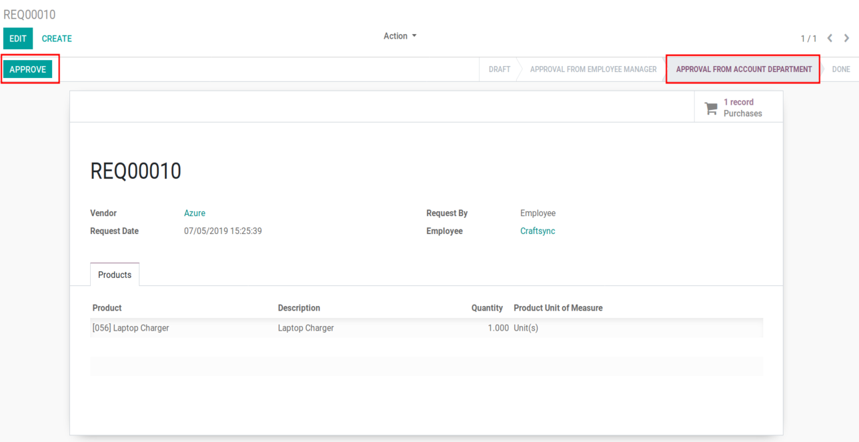Screen dimensions: 859x442
Task: Select Approval From Employee Manager stage
Action: click(x=593, y=69)
